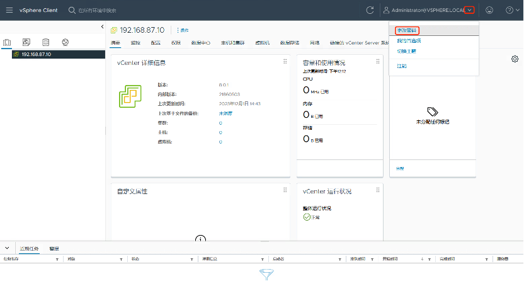Open the smiley feedback icon
The width and height of the screenshot is (524, 281).
[x=489, y=10]
